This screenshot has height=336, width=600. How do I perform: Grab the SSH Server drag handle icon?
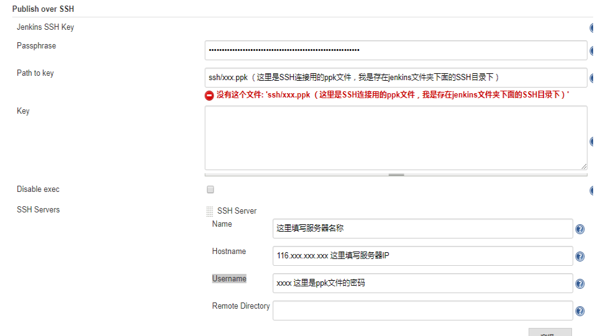(209, 211)
